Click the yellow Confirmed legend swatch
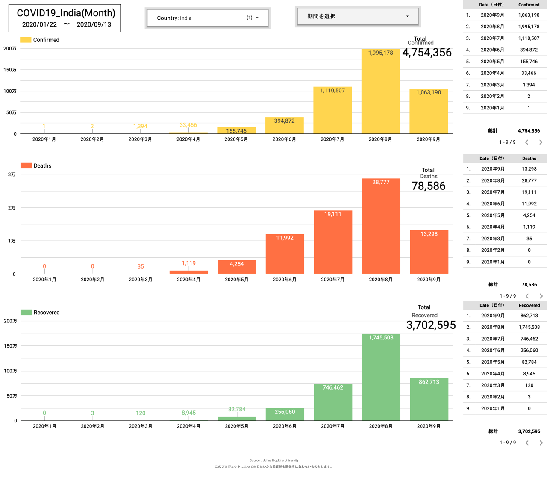 click(x=26, y=40)
